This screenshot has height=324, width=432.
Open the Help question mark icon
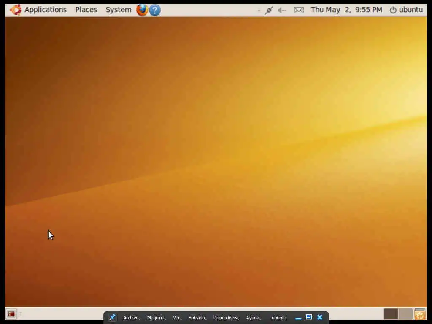155,11
